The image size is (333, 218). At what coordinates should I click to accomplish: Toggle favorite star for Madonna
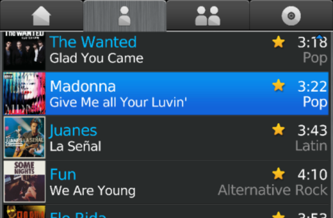(x=278, y=85)
